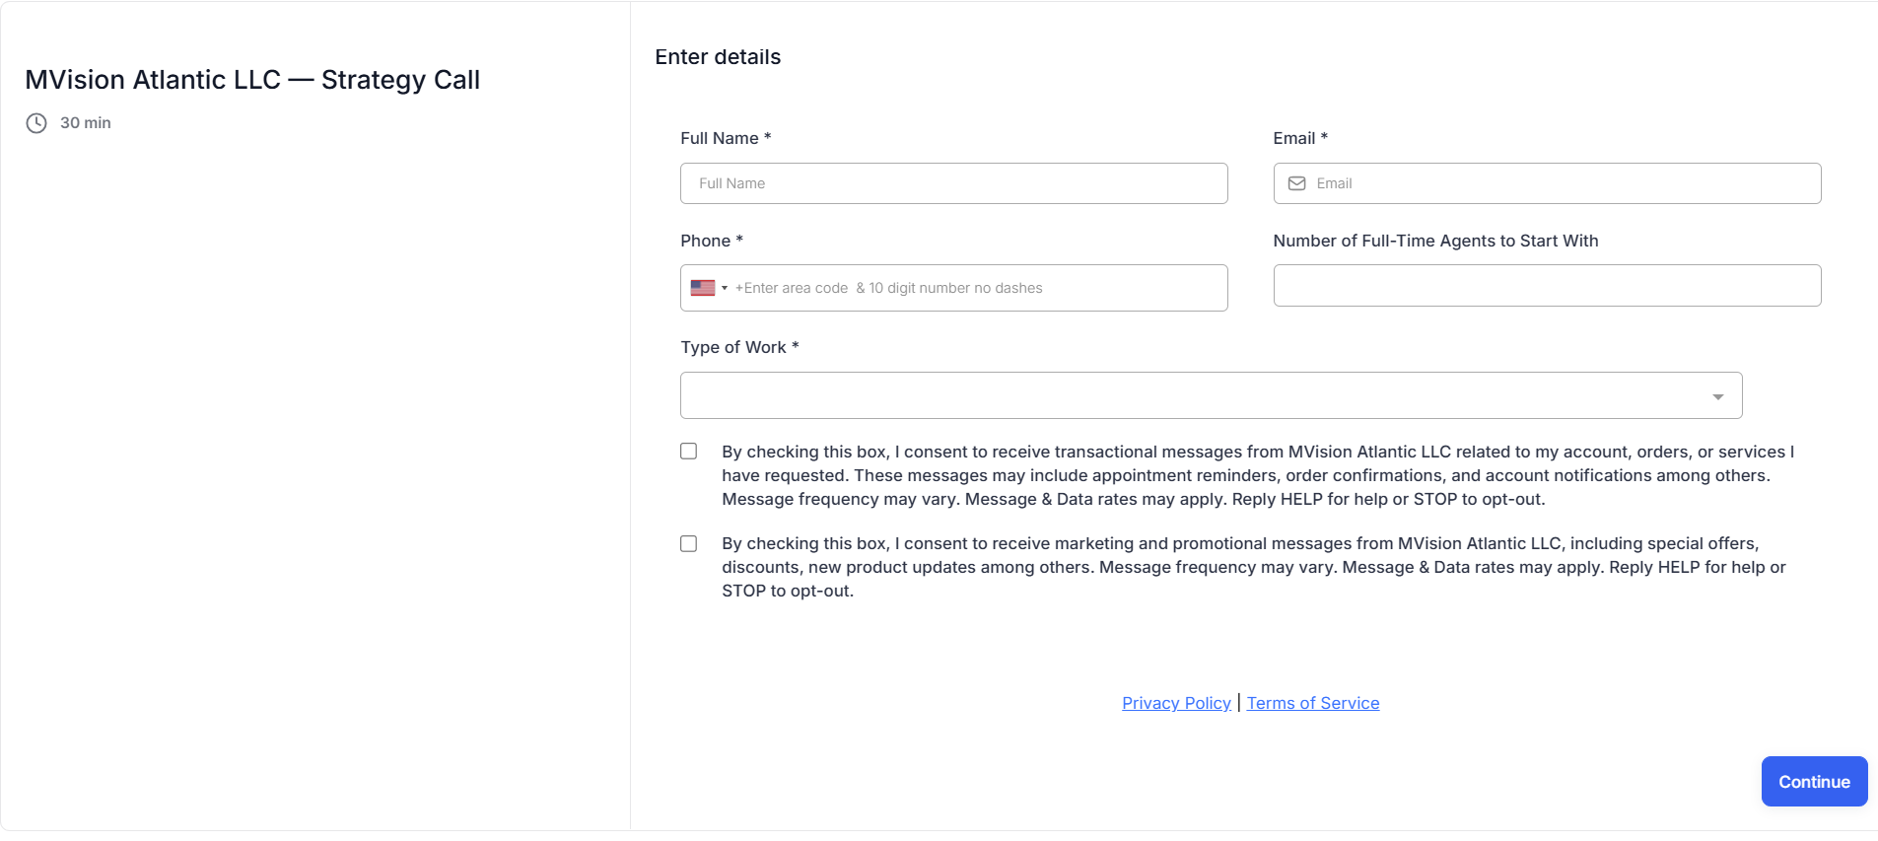The height and width of the screenshot is (841, 1878).
Task: Click the envelope icon in Email field
Action: coord(1296,183)
